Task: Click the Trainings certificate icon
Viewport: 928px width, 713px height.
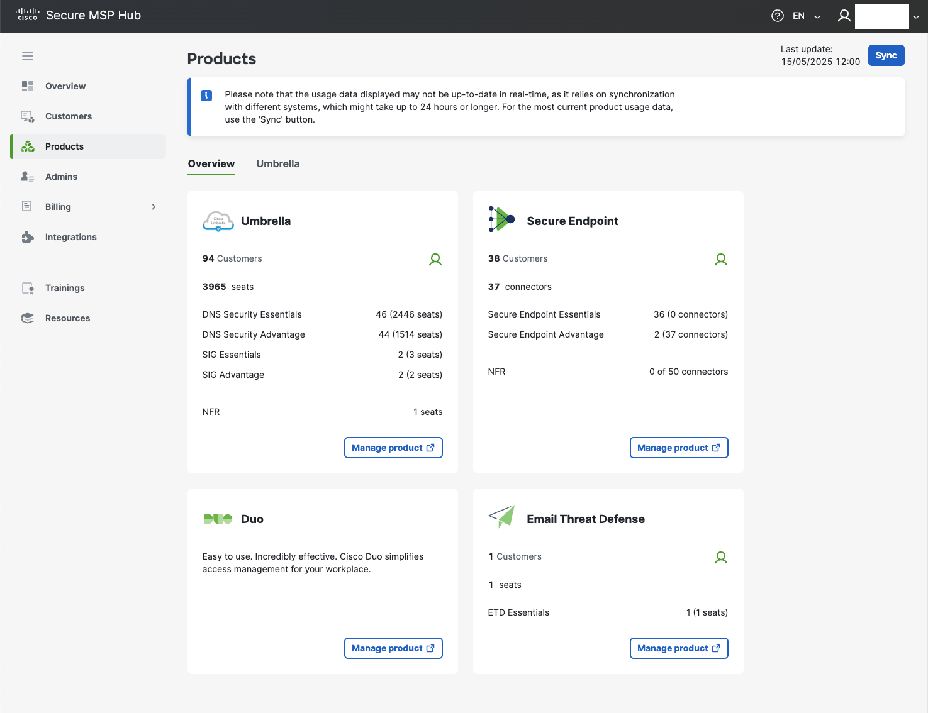Action: point(28,288)
